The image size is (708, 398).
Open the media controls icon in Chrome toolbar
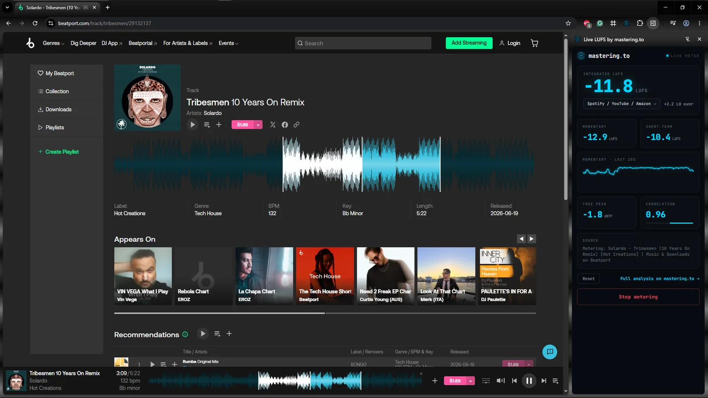(x=673, y=23)
